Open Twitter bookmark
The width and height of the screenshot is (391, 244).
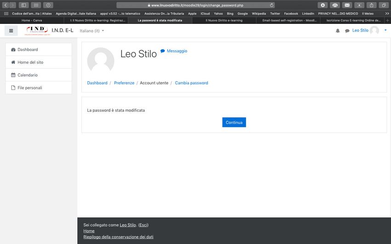(275, 14)
